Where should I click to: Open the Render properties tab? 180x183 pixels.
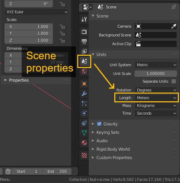point(84,32)
